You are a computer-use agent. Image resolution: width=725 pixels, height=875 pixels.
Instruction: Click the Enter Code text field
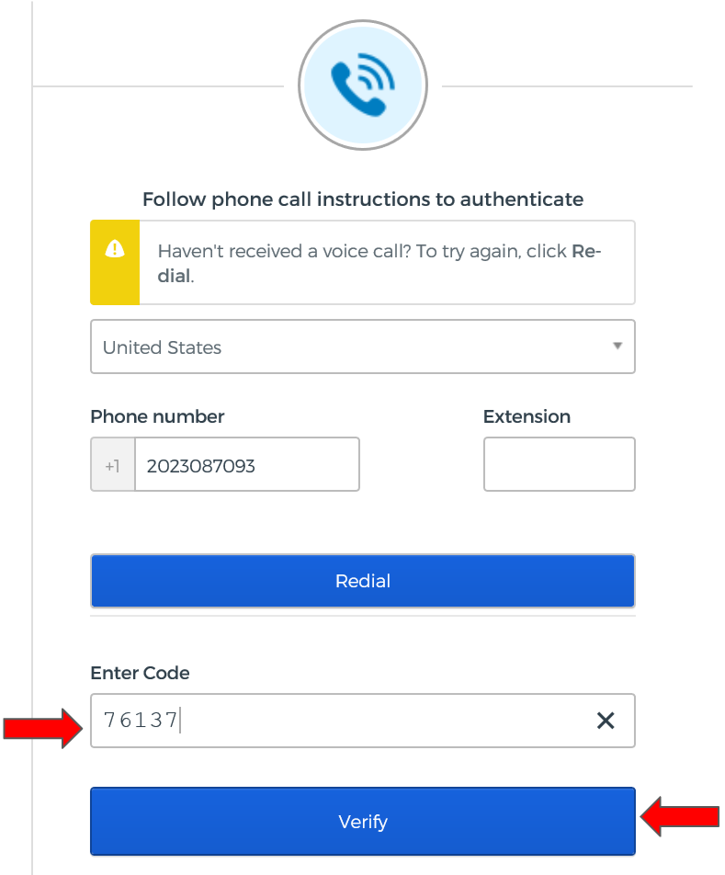coord(340,721)
